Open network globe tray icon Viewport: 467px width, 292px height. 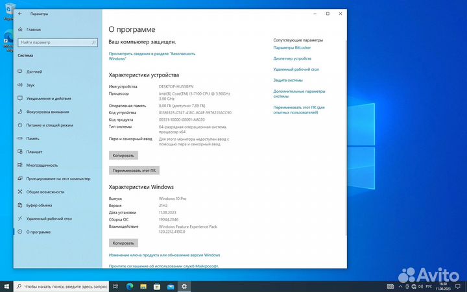click(414, 287)
